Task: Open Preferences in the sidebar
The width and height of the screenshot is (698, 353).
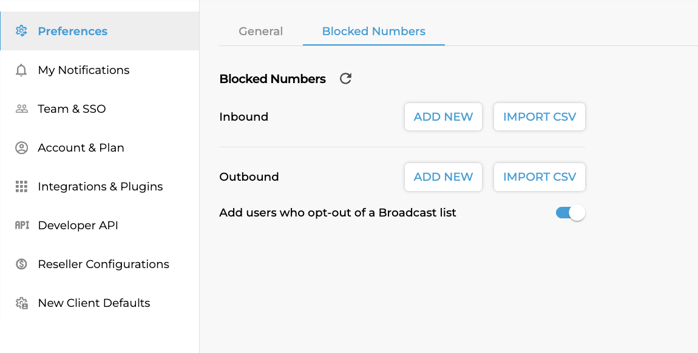Action: [100, 31]
